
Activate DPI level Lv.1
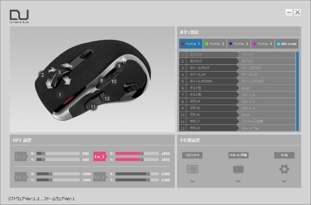click(21, 157)
